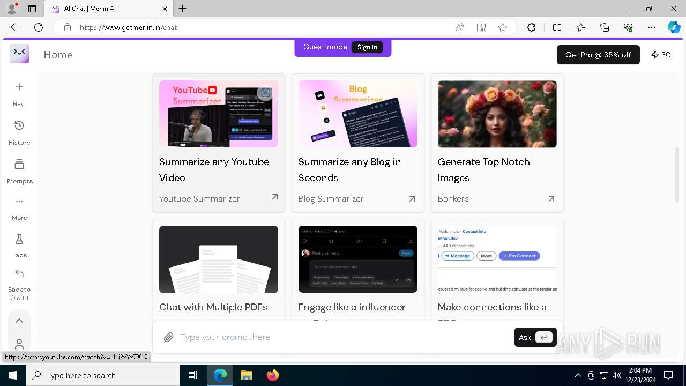This screenshot has width=686, height=386.
Task: Open the user profile icon in sidebar
Action: (19, 344)
